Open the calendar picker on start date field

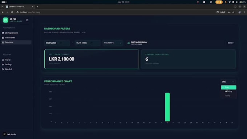[61, 43]
